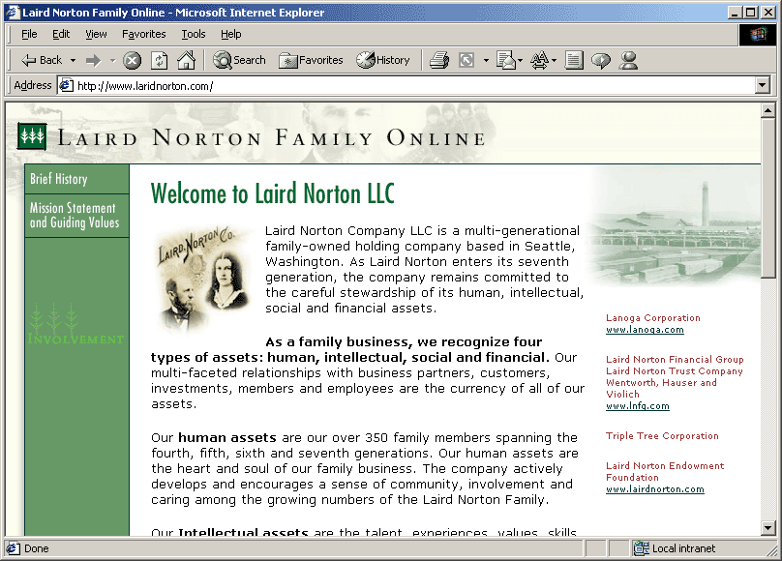Screen dimensions: 782x561
Task: Go Back to previous page
Action: point(42,60)
